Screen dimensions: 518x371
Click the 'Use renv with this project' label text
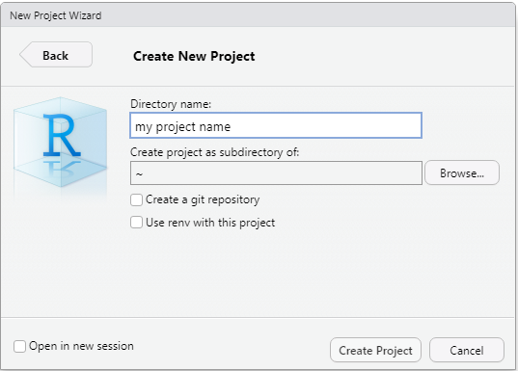pos(210,223)
